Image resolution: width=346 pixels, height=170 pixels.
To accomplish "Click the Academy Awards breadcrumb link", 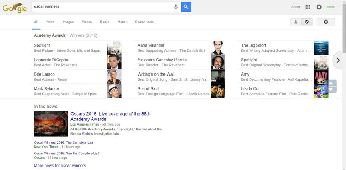I will 50,35.
